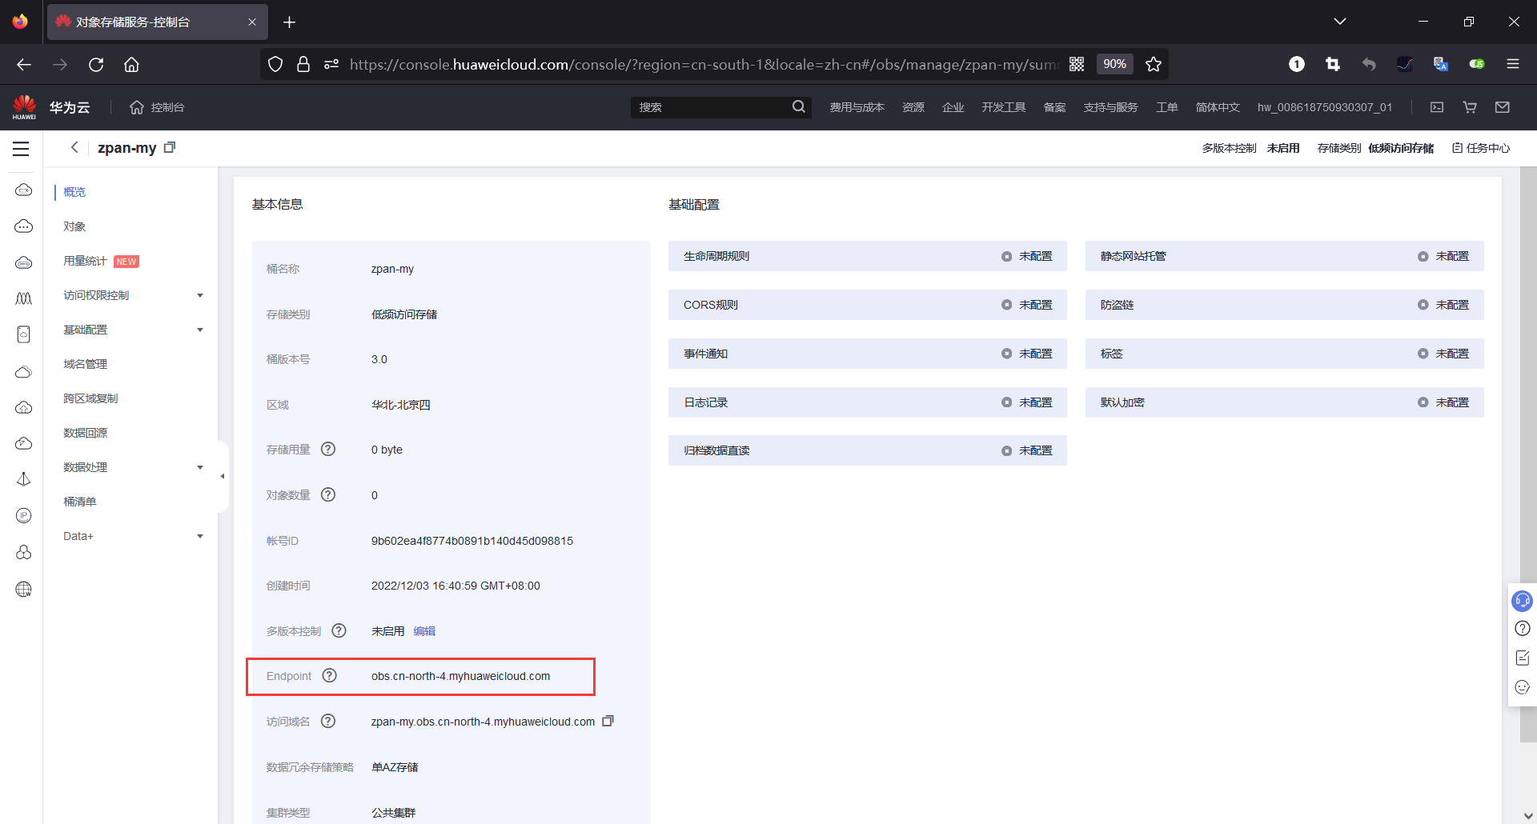1537x824 pixels.
Task: Open the help question icon in the floating side panel
Action: 1523,629
